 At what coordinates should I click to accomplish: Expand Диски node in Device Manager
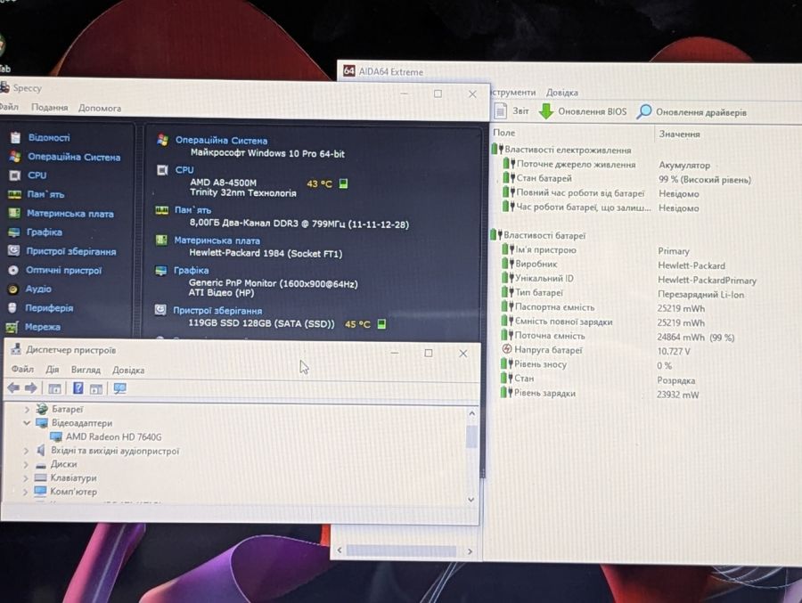[26, 465]
